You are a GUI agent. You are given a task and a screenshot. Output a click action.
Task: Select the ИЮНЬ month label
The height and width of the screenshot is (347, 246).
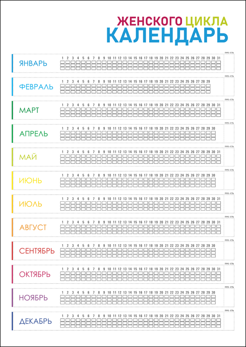[x=31, y=181]
